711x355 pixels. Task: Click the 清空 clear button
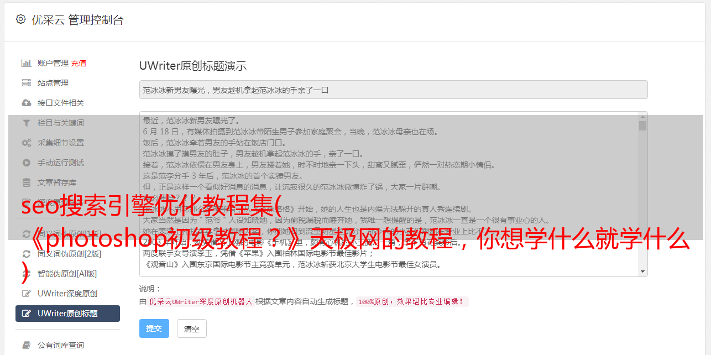[x=192, y=328]
